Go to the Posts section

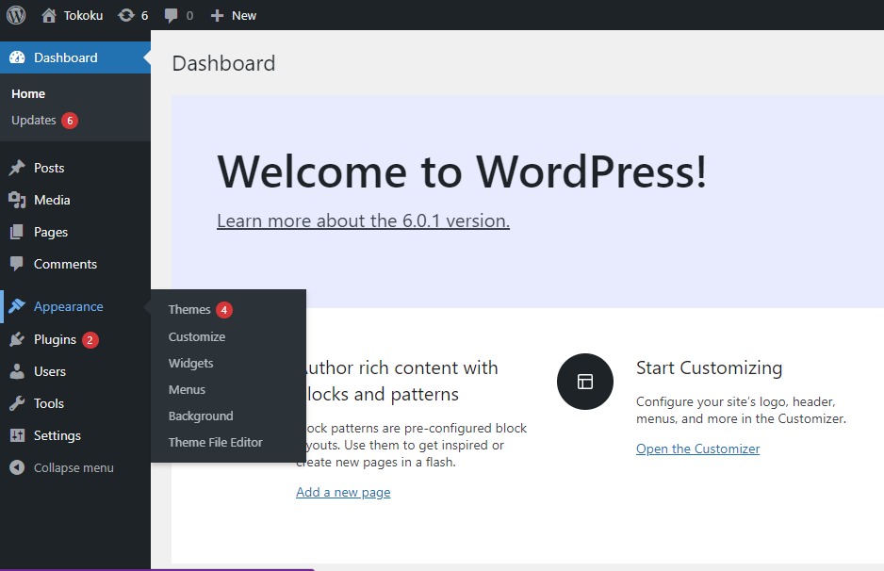click(x=75, y=168)
